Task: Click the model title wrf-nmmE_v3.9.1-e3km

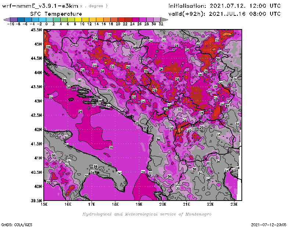Action: click(x=40, y=6)
